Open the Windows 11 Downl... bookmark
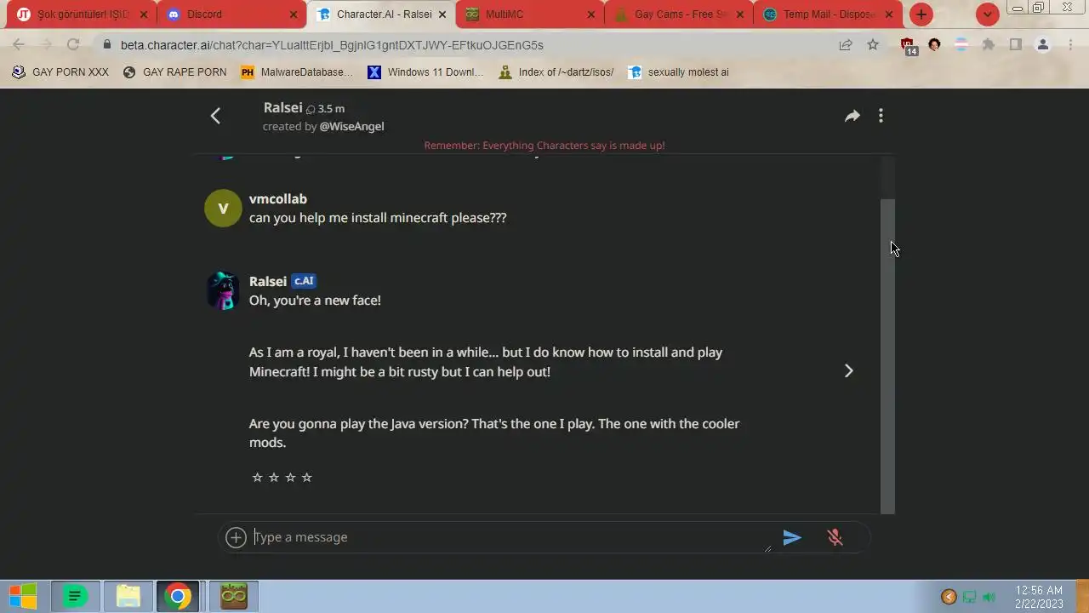The height and width of the screenshot is (613, 1089). [425, 72]
